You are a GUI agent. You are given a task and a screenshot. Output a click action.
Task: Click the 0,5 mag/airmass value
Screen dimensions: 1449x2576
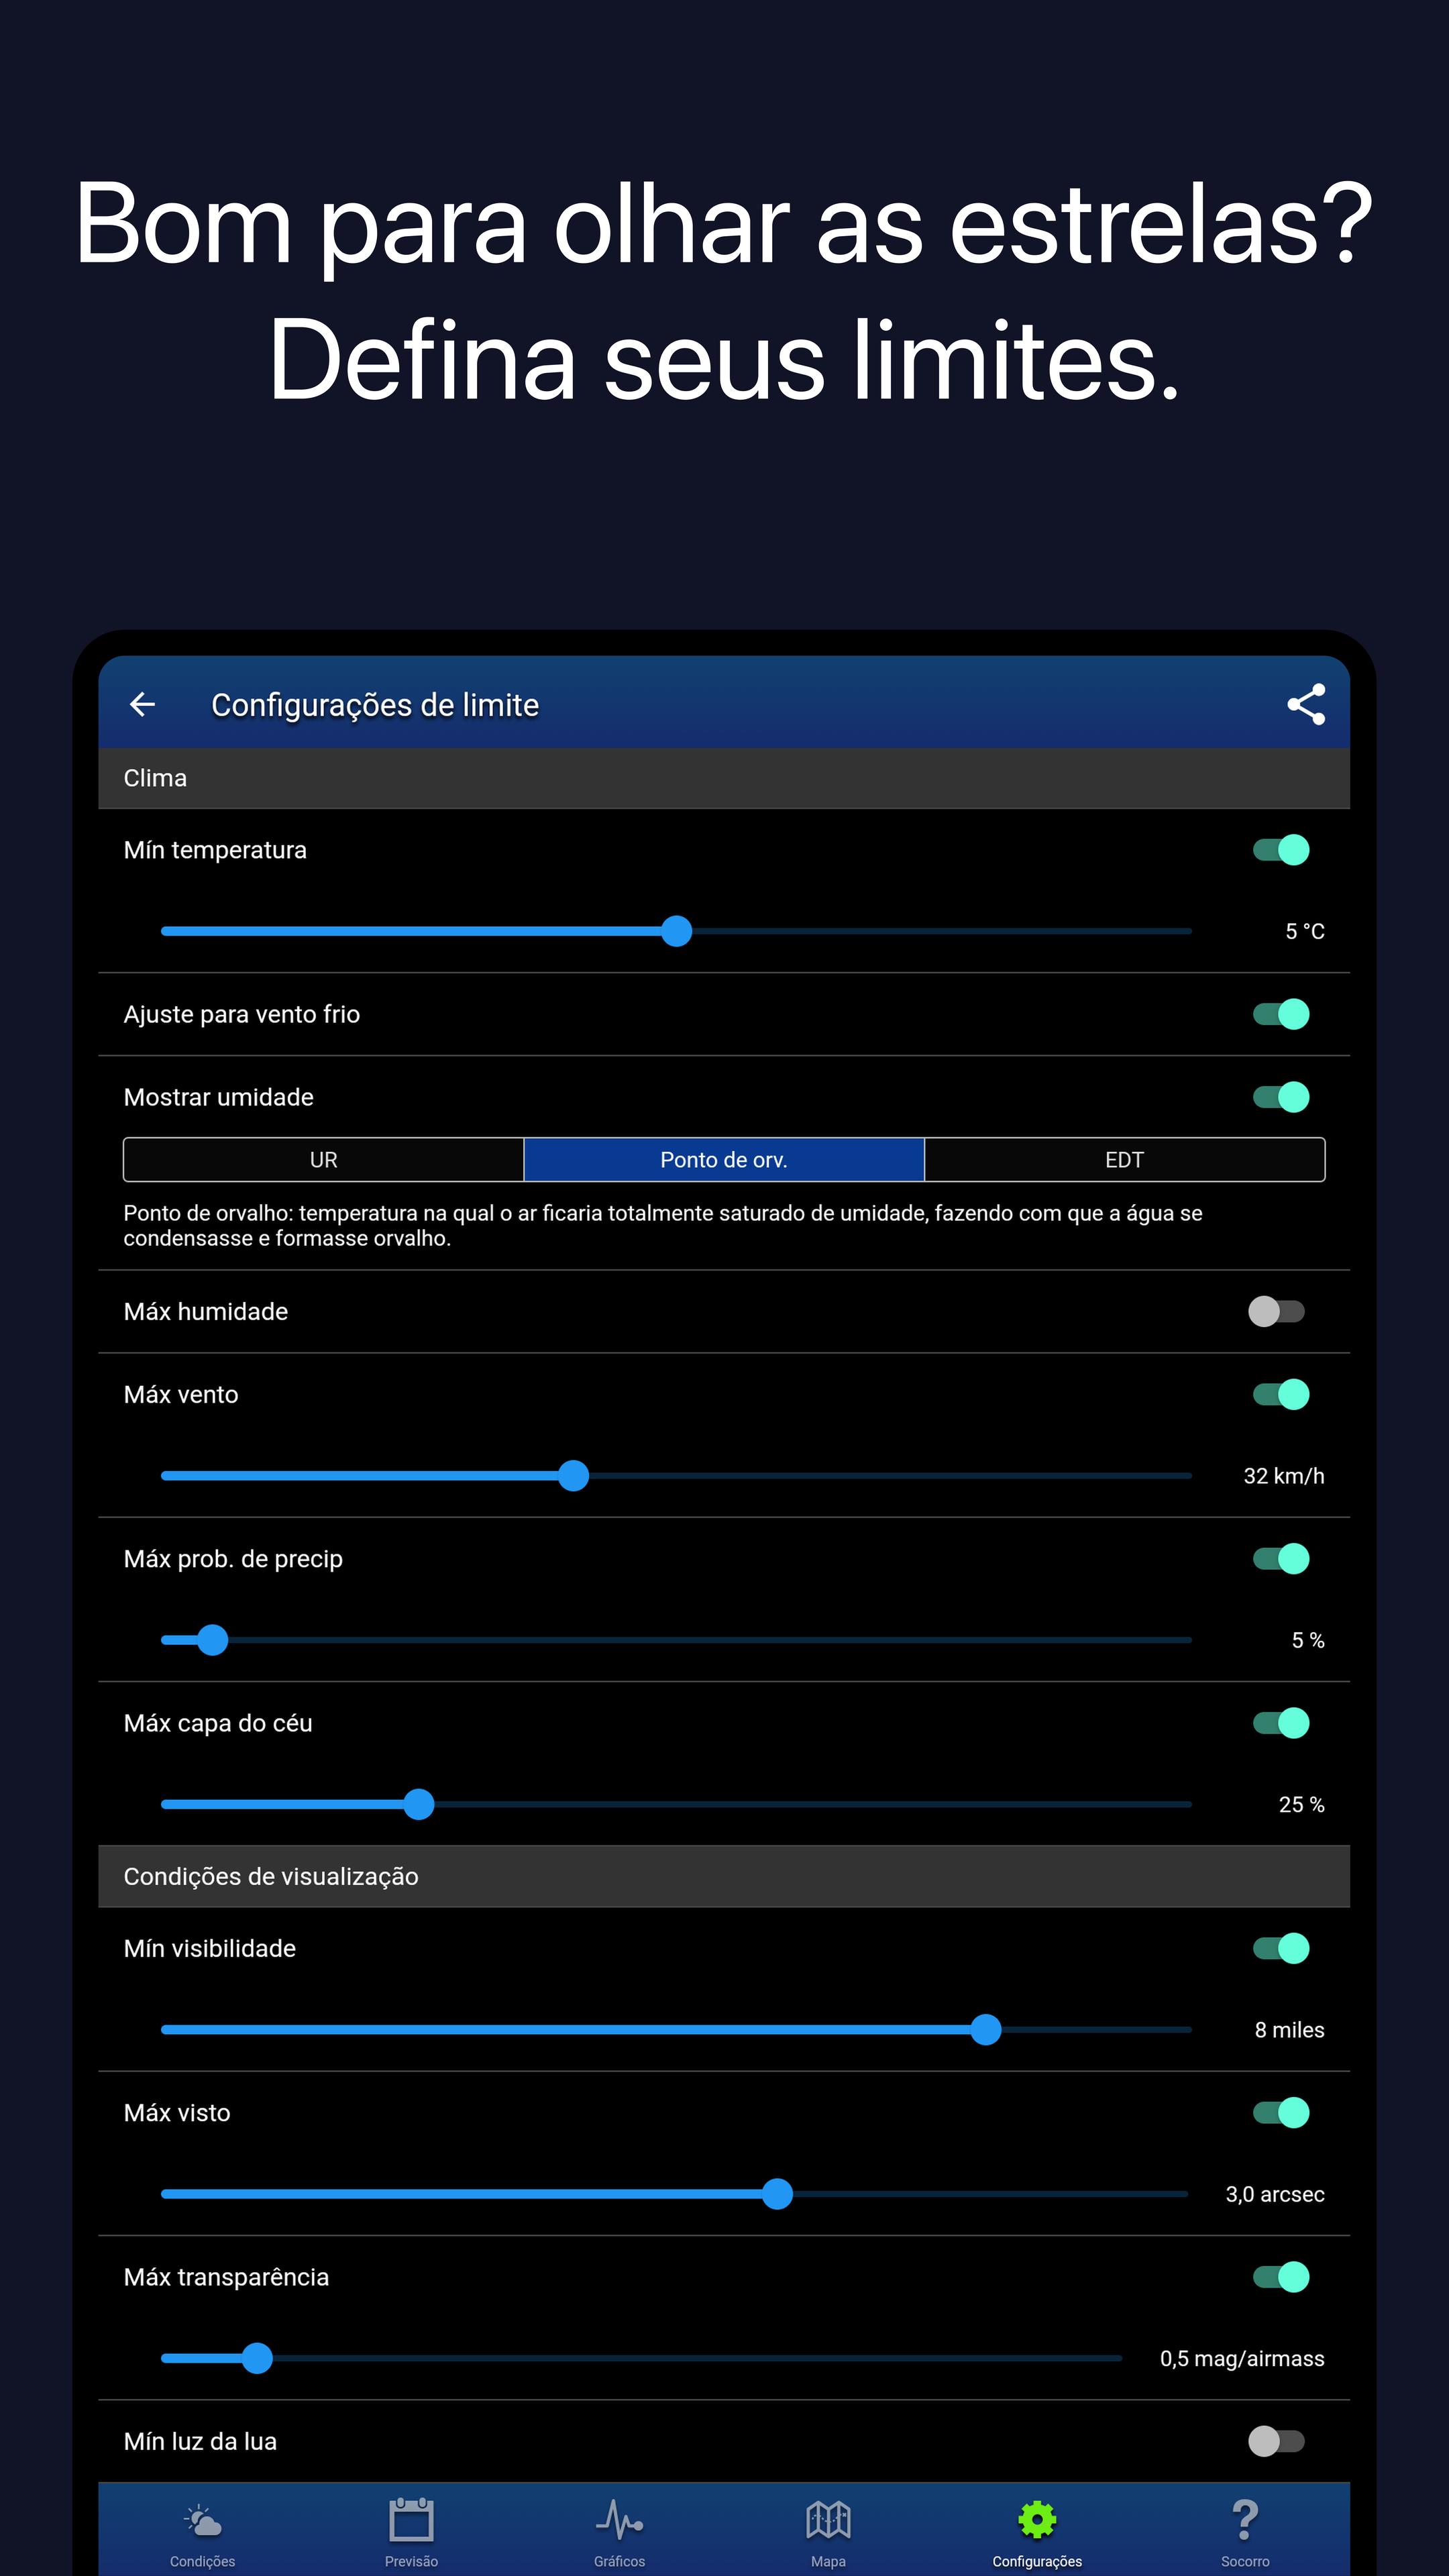click(1242, 2358)
